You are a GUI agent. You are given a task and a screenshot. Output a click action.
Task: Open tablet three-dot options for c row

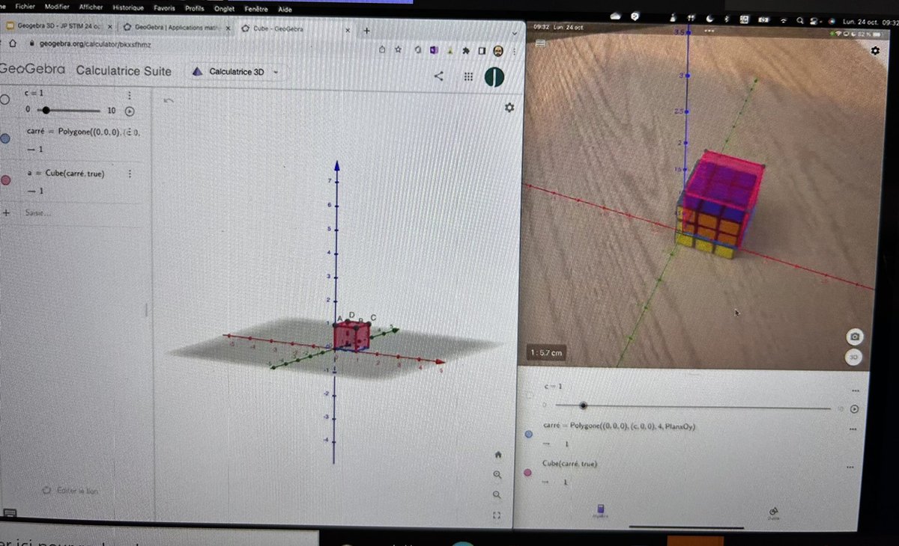point(855,390)
